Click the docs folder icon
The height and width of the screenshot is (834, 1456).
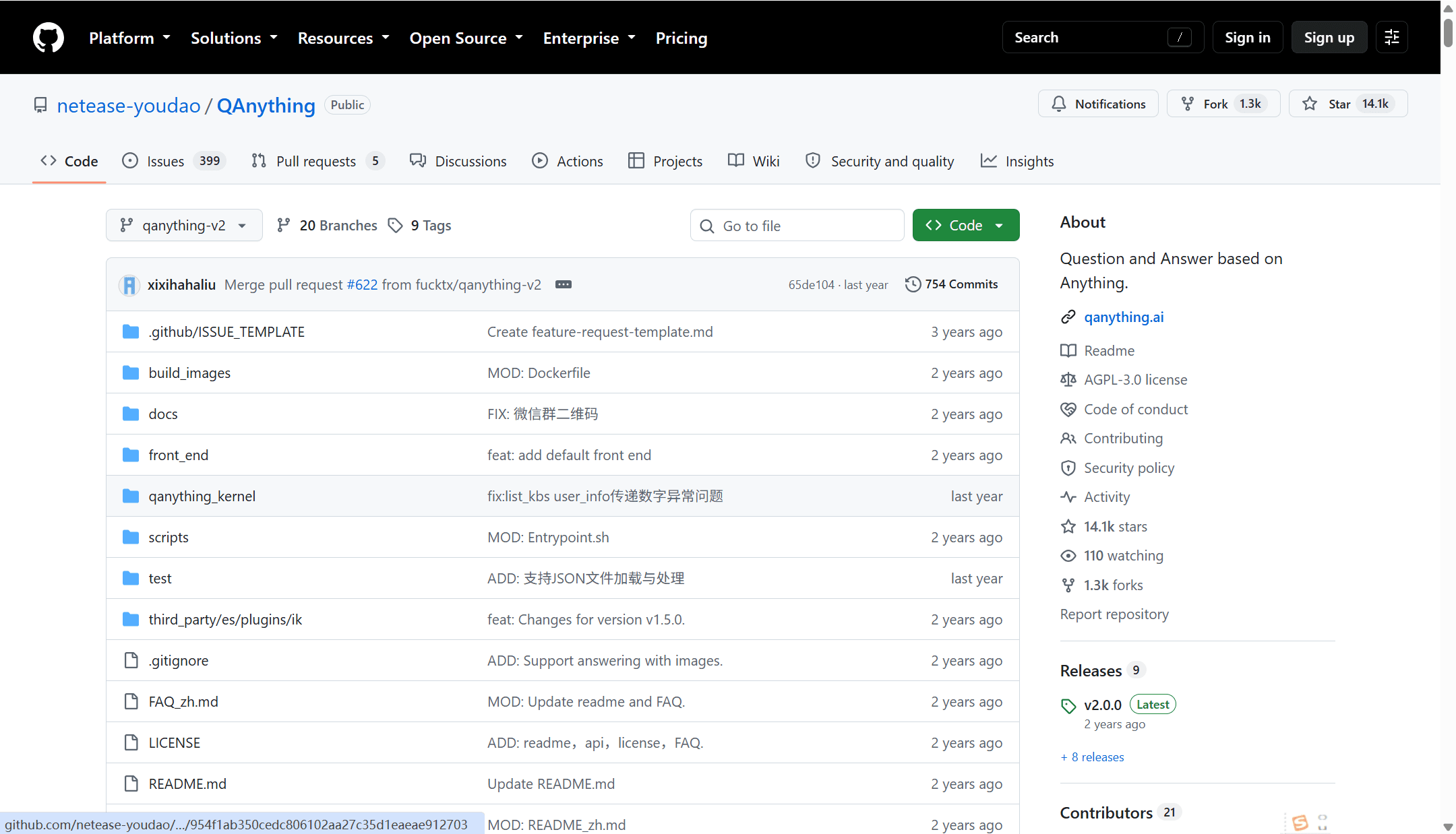click(131, 414)
